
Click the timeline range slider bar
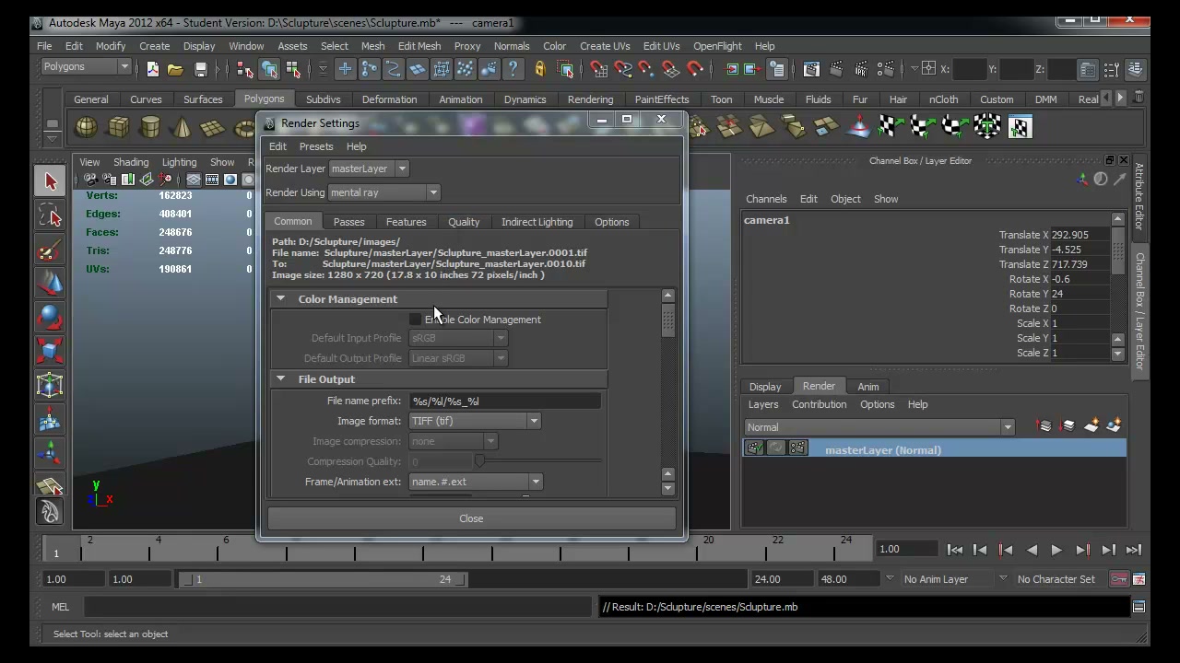pyautogui.click(x=324, y=579)
